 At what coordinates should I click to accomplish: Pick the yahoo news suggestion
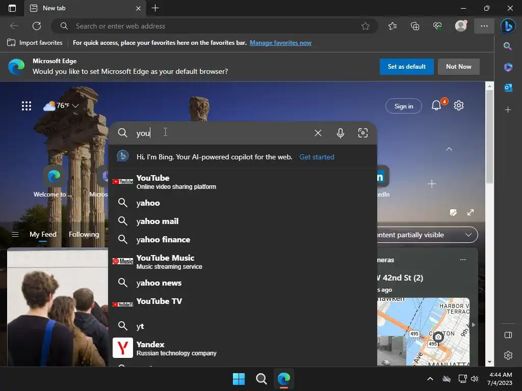click(243, 283)
